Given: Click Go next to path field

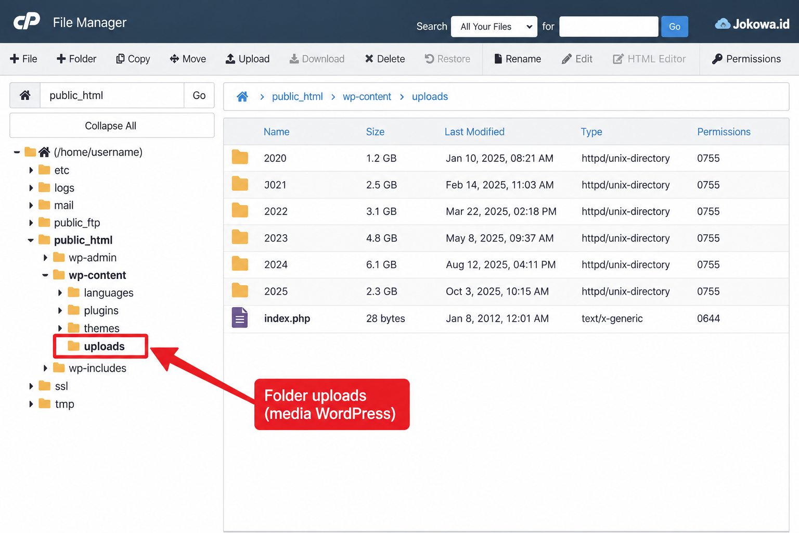Looking at the screenshot, I should click(199, 95).
